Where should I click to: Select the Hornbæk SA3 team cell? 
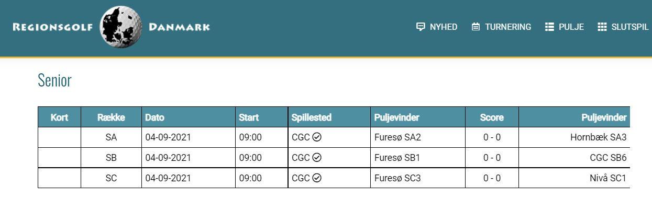[x=598, y=137]
